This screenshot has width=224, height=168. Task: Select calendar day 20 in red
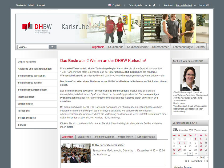[x=179, y=150]
